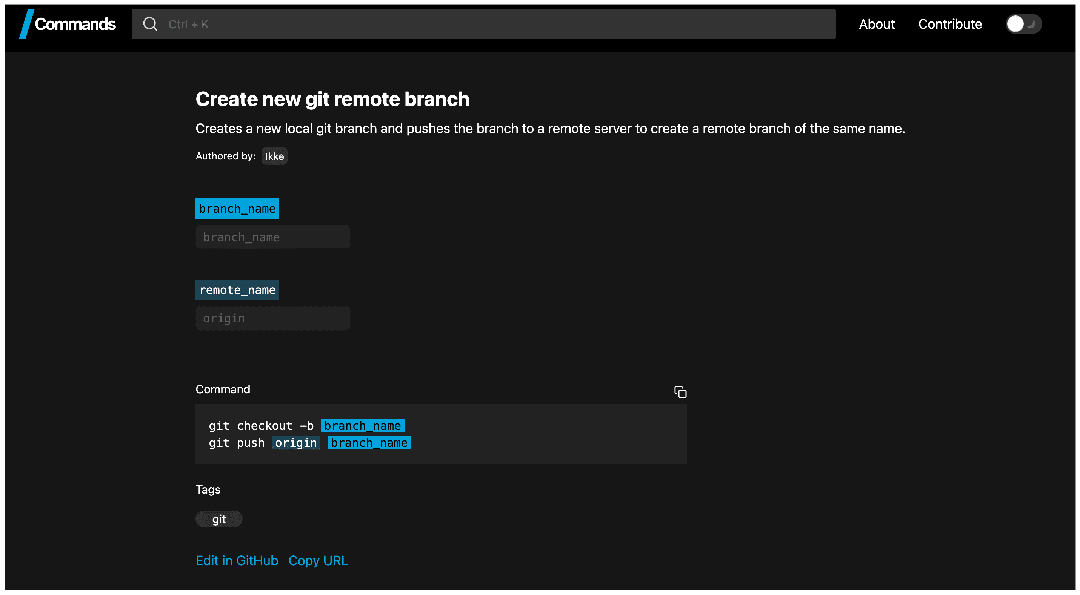Open author Ikke's badge
The width and height of the screenshot is (1080, 595).
pyautogui.click(x=274, y=156)
